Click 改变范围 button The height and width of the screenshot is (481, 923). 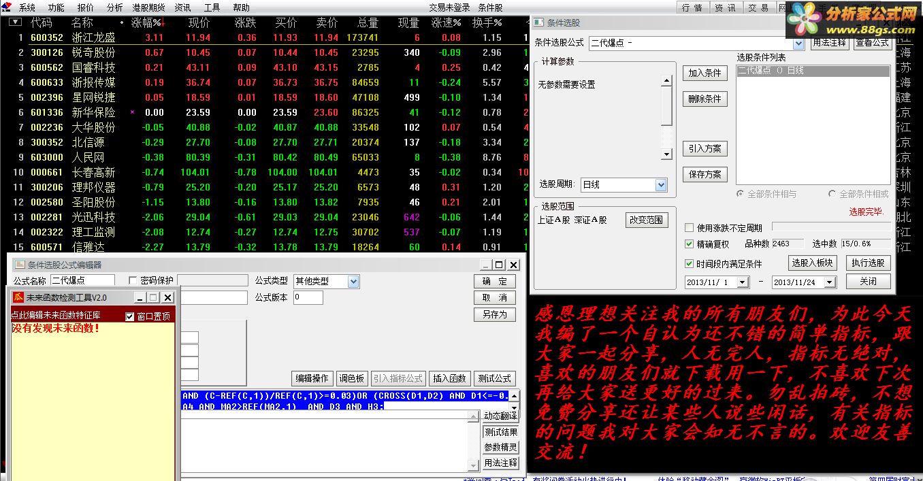pos(647,220)
